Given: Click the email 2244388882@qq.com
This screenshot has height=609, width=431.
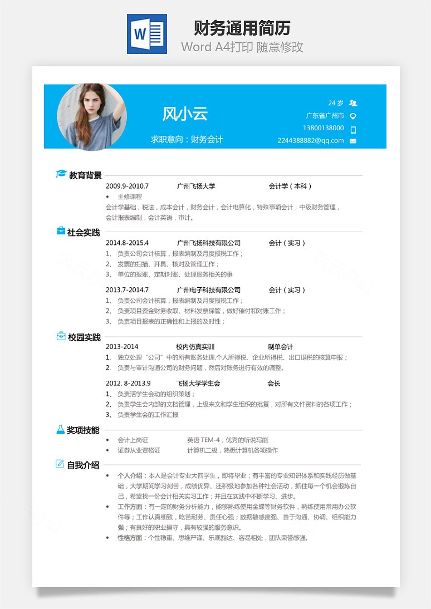Looking at the screenshot, I should pos(311,141).
